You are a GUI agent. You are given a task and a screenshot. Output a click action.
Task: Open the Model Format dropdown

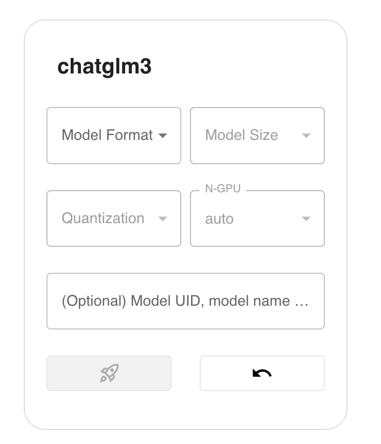click(114, 136)
